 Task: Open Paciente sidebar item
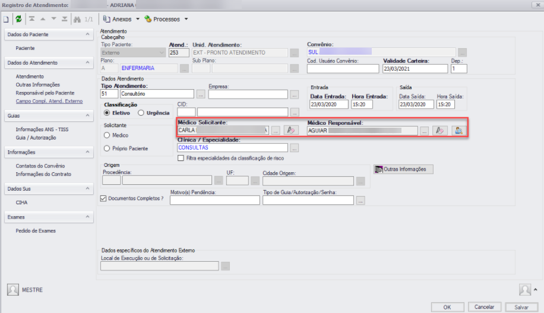[25, 48]
